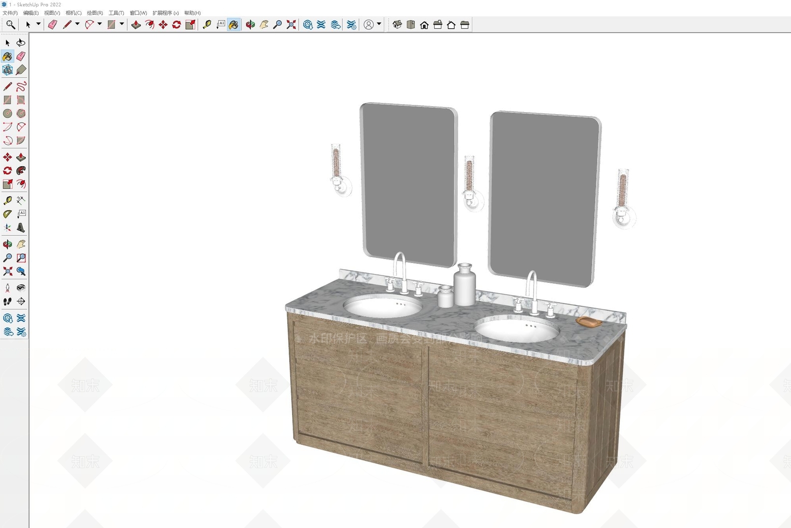Click Zoom Extents in top toolbar
Image resolution: width=791 pixels, height=528 pixels.
(x=291, y=24)
